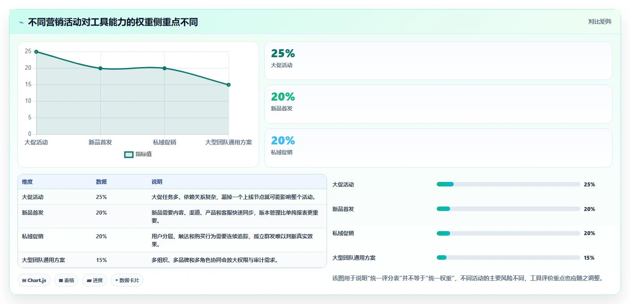Click the x-axis label 新品首发
Screen dimensions: 630x304
pyautogui.click(x=100, y=142)
